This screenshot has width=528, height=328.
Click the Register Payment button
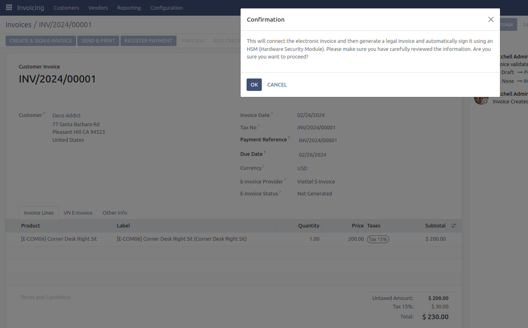(x=148, y=41)
